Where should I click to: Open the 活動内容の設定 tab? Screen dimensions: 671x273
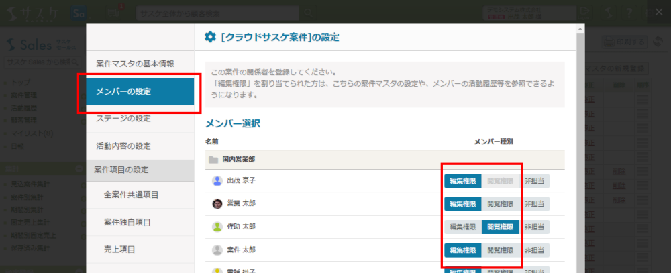pos(140,146)
